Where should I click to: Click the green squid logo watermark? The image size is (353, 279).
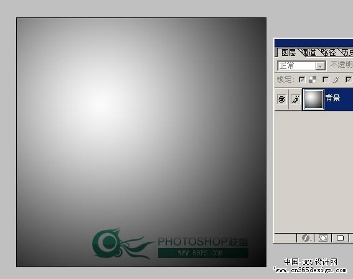click(x=121, y=244)
